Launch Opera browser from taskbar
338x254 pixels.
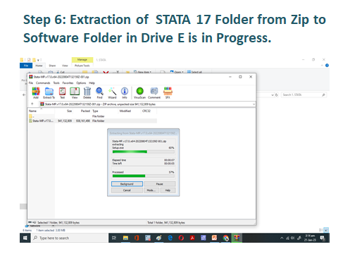(181, 238)
